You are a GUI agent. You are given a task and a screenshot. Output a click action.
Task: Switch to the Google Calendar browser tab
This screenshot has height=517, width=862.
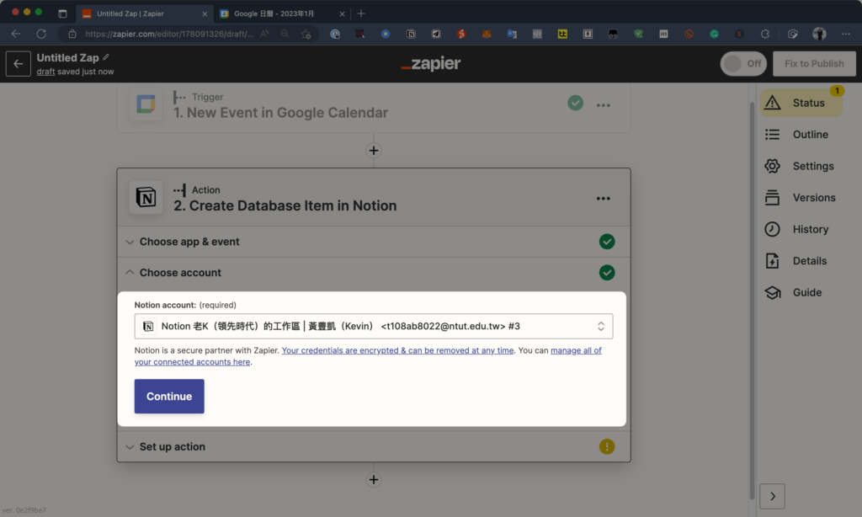(x=282, y=13)
